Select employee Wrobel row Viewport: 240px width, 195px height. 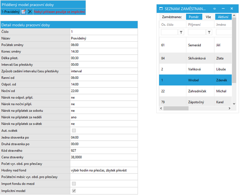(x=196, y=80)
